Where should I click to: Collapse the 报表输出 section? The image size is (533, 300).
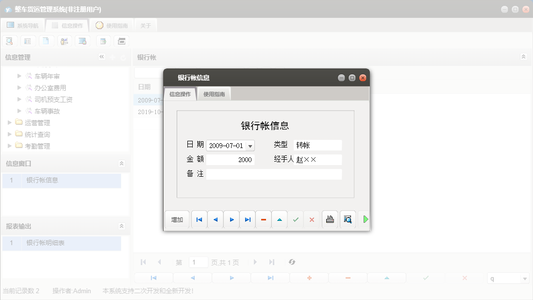[x=121, y=226]
